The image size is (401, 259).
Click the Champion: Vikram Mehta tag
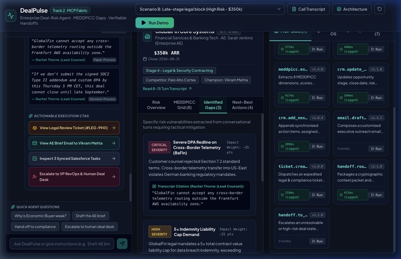[x=226, y=80]
